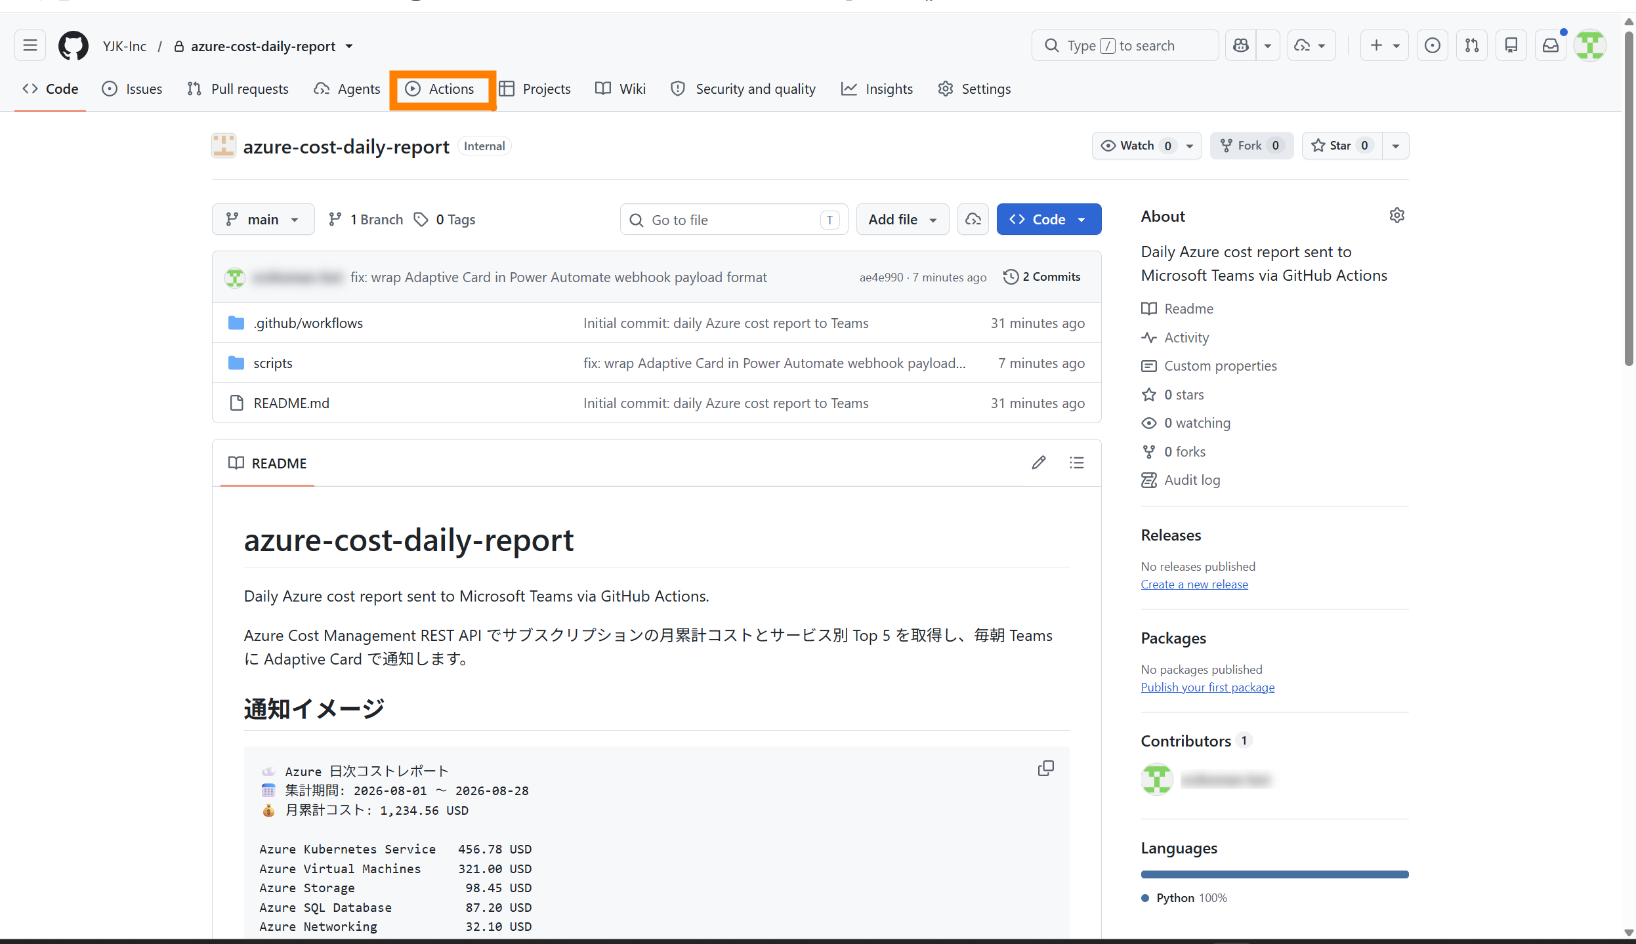This screenshot has height=944, width=1636.
Task: Switch to Projects tab
Action: tap(535, 89)
